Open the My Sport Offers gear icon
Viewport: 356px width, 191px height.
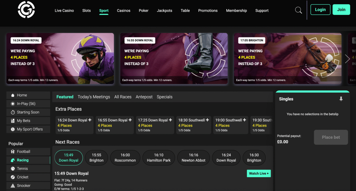point(13,129)
